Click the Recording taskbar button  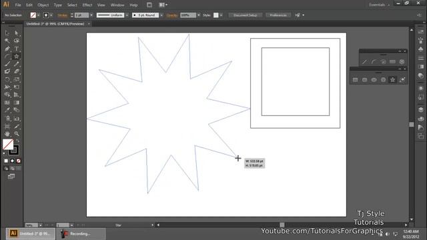click(81, 234)
